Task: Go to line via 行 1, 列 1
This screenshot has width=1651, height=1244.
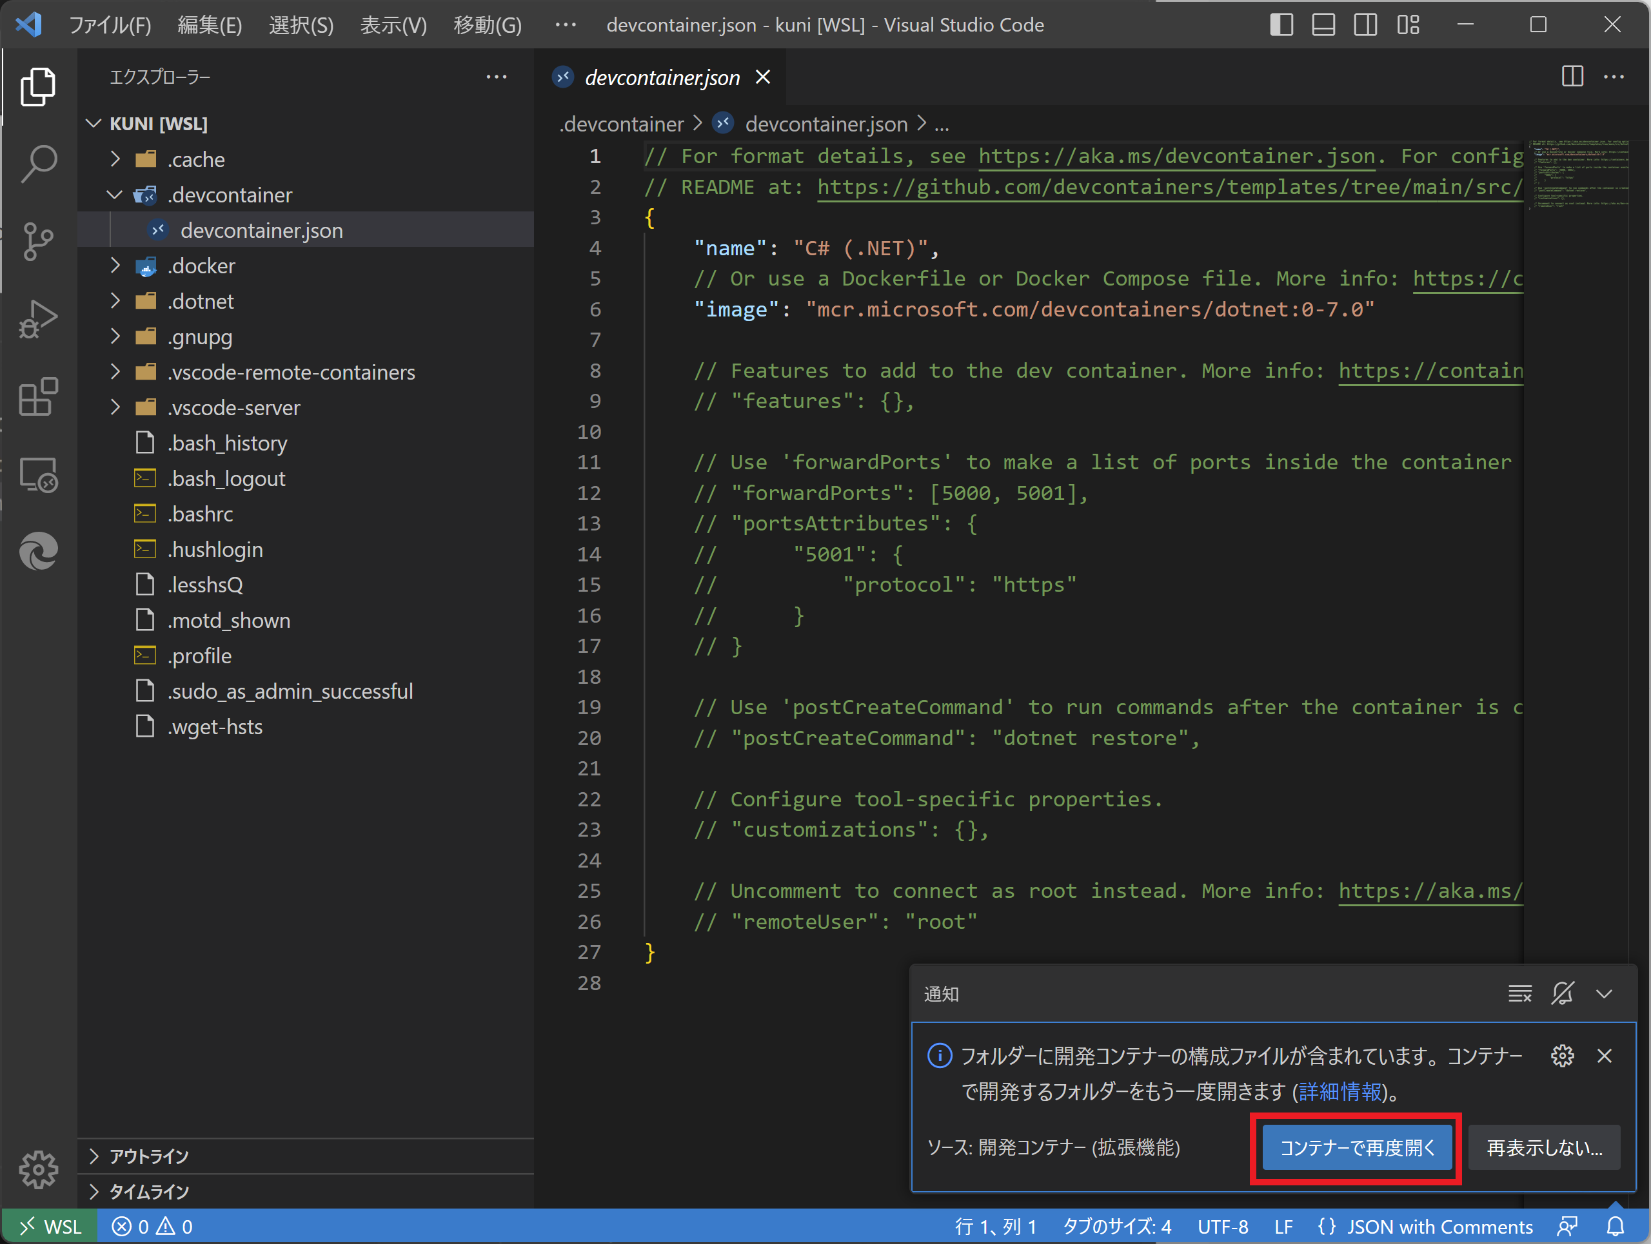Action: coord(996,1227)
